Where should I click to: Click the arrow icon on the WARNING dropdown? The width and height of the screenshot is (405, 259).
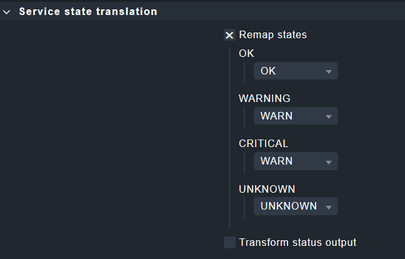click(329, 116)
